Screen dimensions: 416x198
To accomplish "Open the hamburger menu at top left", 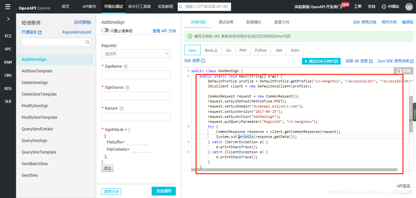I will [8, 7].
